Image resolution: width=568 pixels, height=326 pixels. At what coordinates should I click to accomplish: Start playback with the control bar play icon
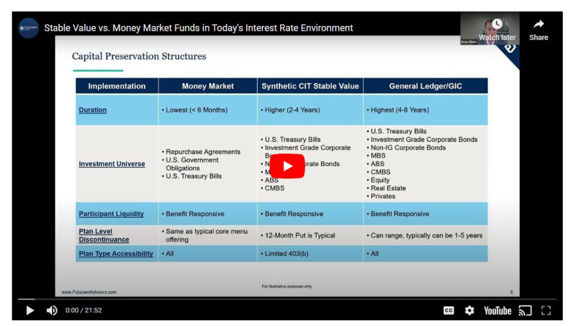click(30, 311)
